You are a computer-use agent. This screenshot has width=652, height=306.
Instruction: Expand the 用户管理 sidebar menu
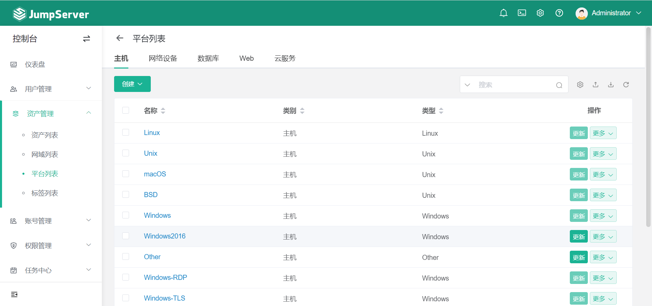click(51, 89)
